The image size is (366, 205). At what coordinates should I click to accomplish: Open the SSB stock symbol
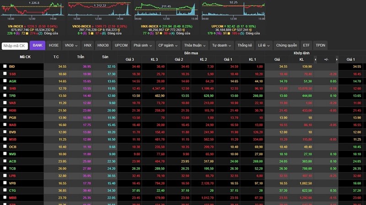[13, 74]
